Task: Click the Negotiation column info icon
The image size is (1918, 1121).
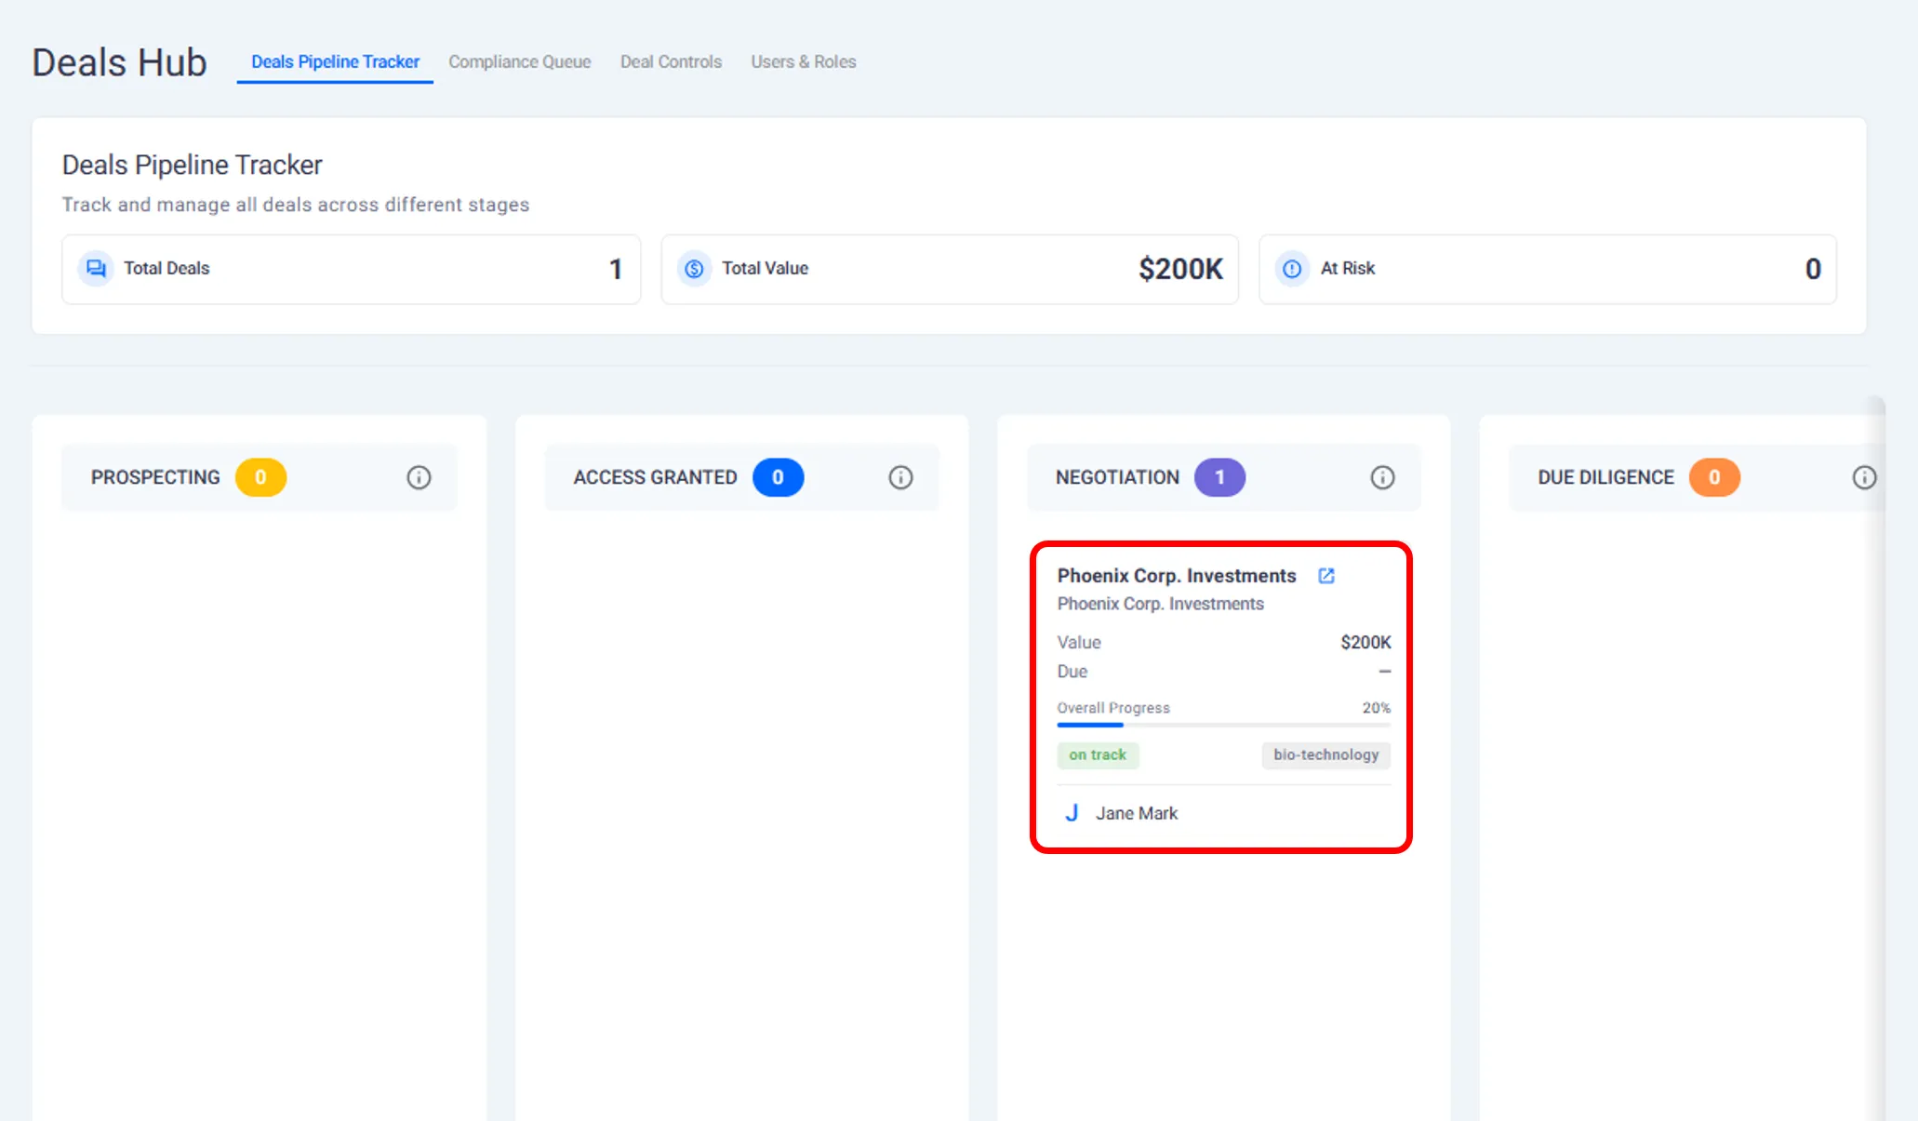Action: [1382, 477]
